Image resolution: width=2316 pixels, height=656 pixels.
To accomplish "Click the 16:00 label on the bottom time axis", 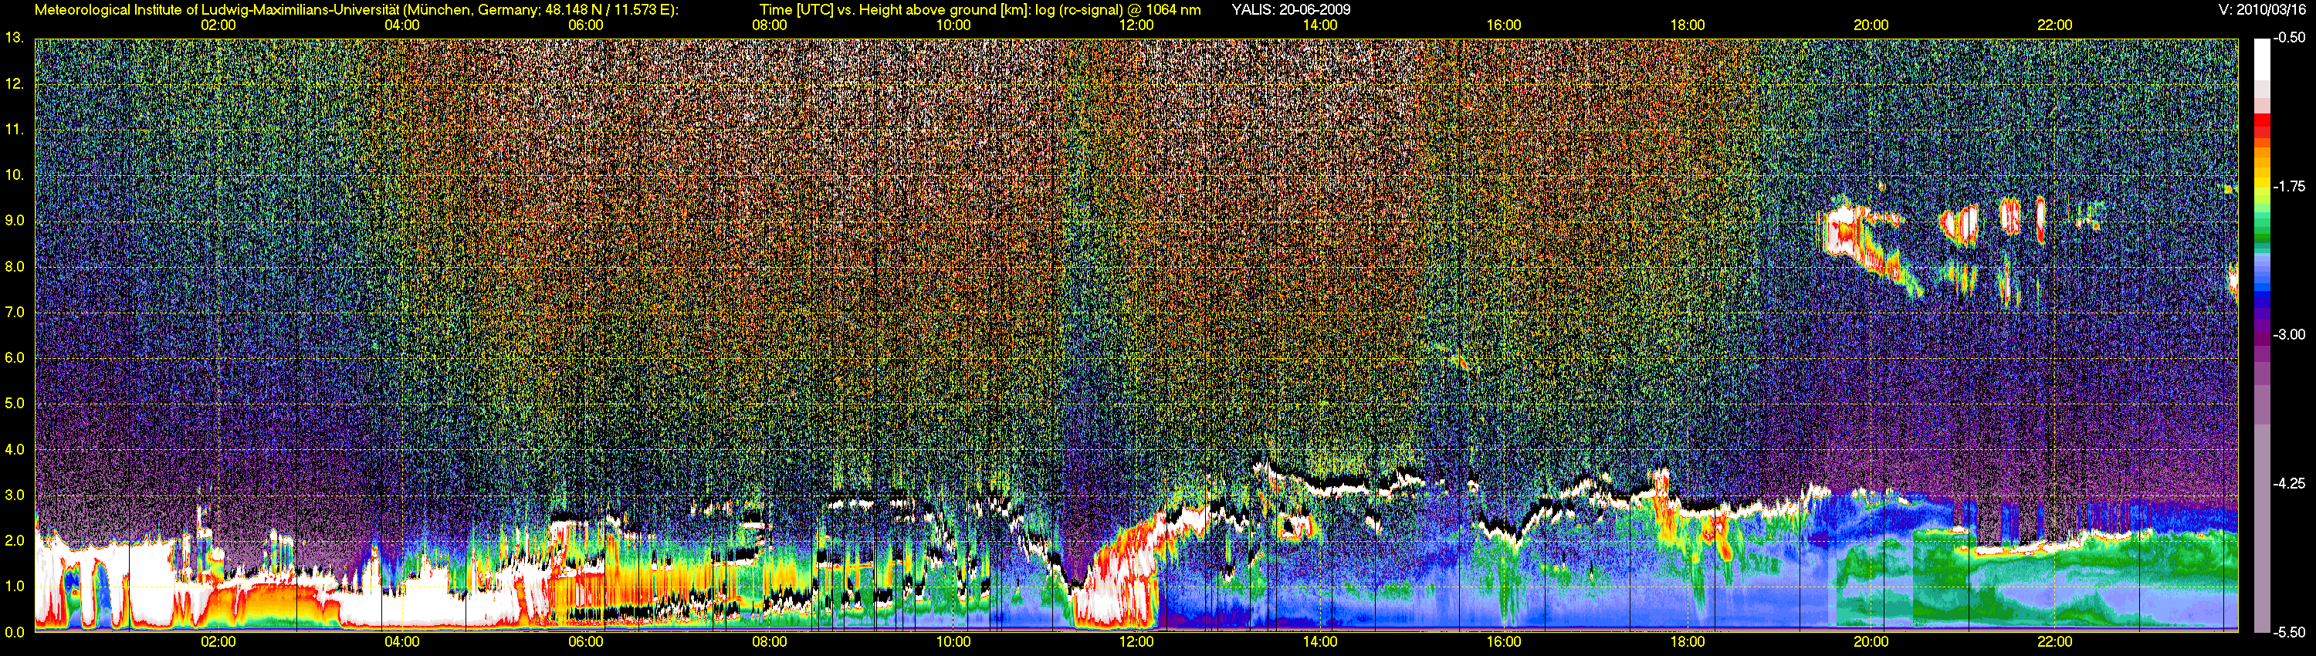I will 1504,641.
